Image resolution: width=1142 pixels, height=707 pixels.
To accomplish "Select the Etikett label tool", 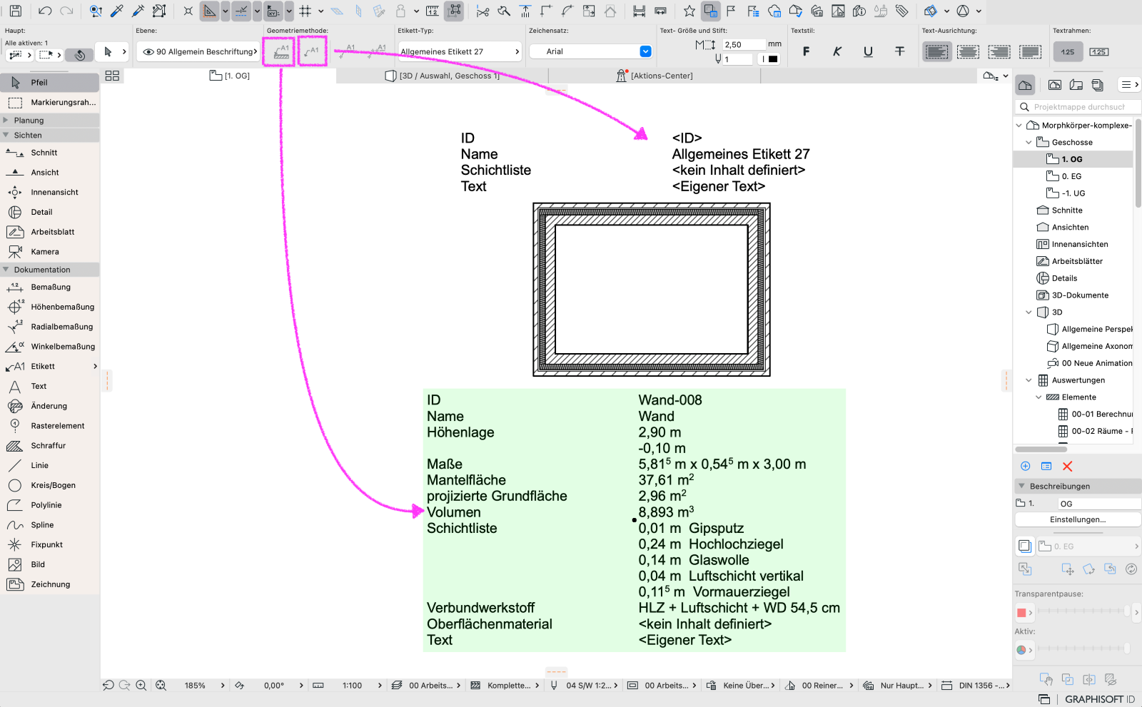I will point(50,366).
